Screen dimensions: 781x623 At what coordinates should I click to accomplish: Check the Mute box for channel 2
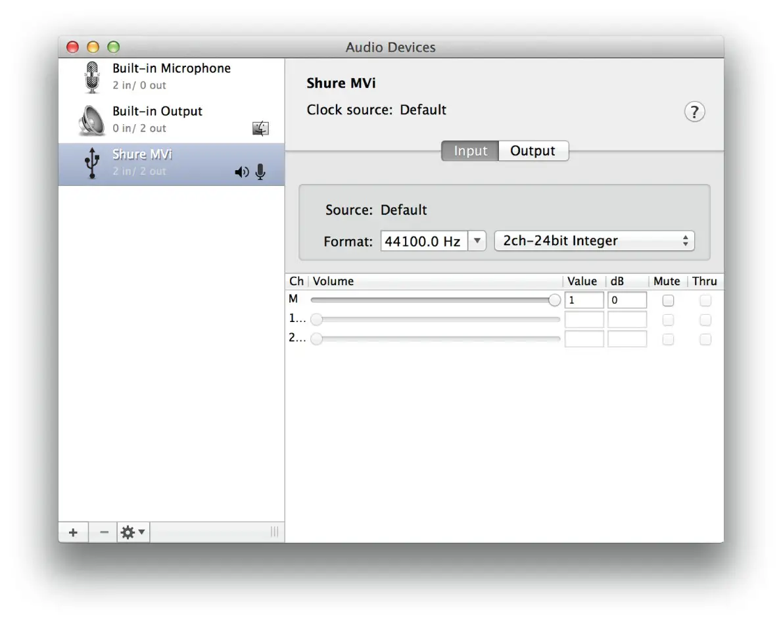(668, 340)
